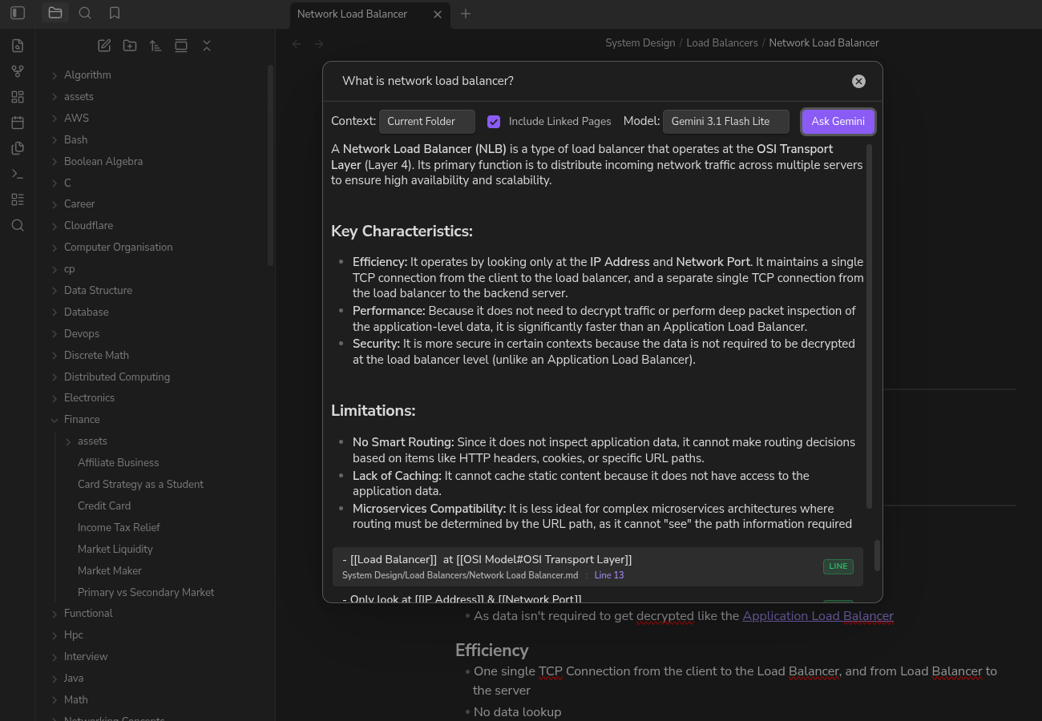The image size is (1042, 721).
Task: Click the auto-reveal current file icon
Action: tap(181, 46)
